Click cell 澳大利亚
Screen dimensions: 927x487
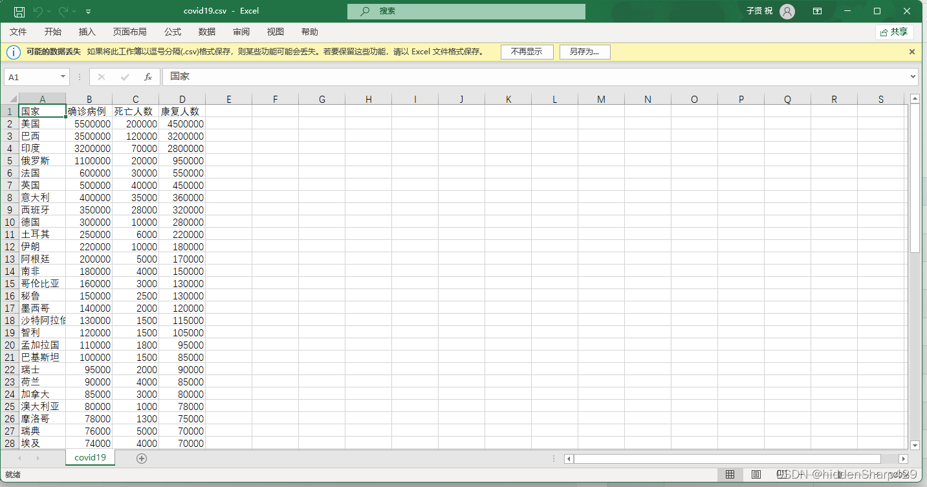coord(43,406)
